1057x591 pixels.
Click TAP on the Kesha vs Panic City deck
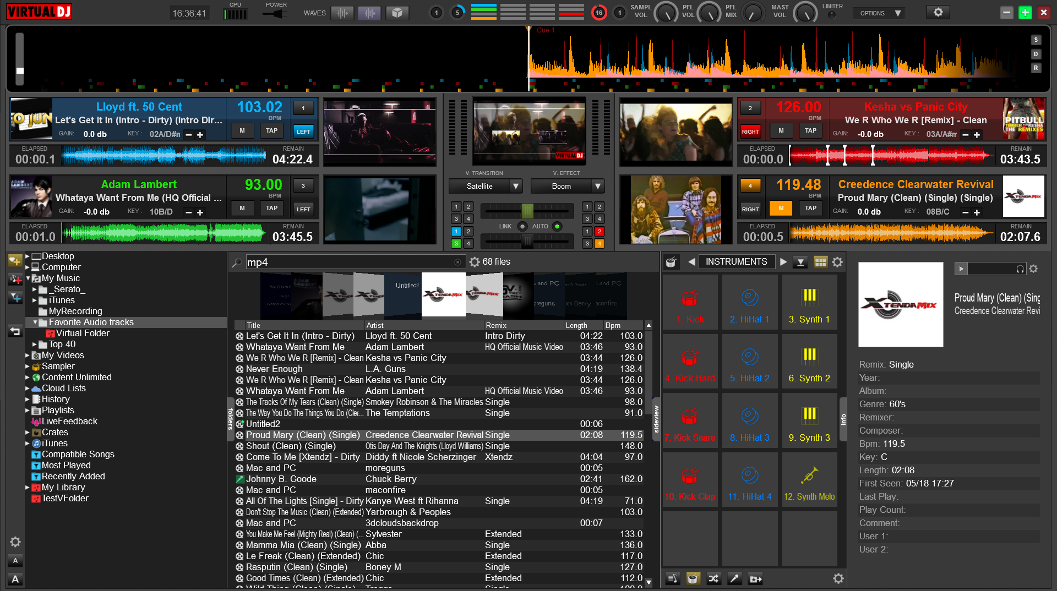(810, 130)
